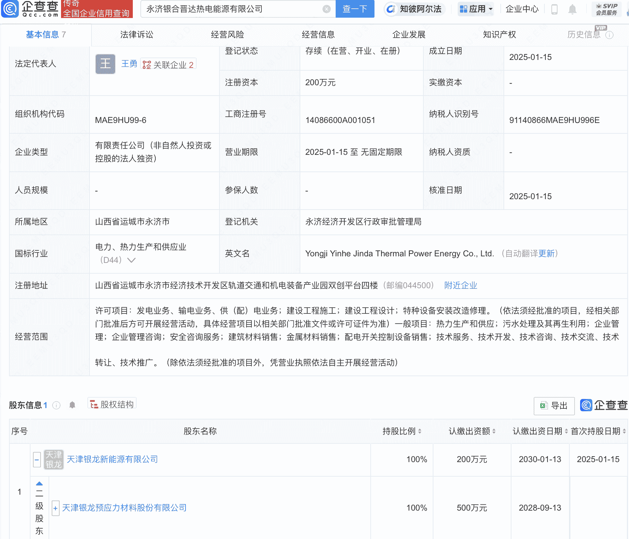The width and height of the screenshot is (629, 539).
Task: Open the 知识产权 tab
Action: click(499, 35)
